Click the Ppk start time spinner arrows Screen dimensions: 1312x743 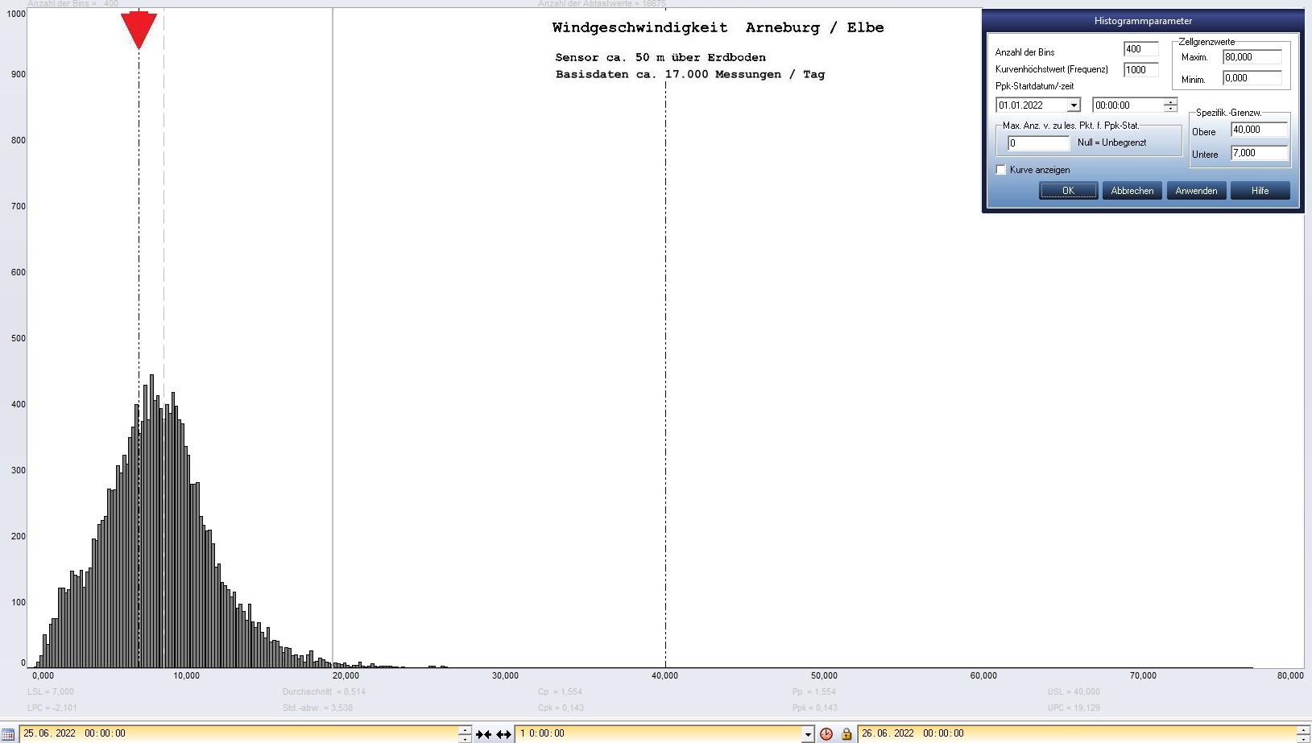tap(1170, 105)
